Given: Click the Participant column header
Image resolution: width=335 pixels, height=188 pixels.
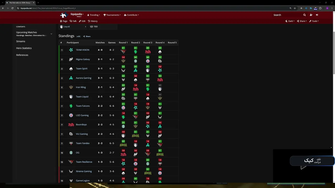Looking at the screenshot, I should (73, 43).
